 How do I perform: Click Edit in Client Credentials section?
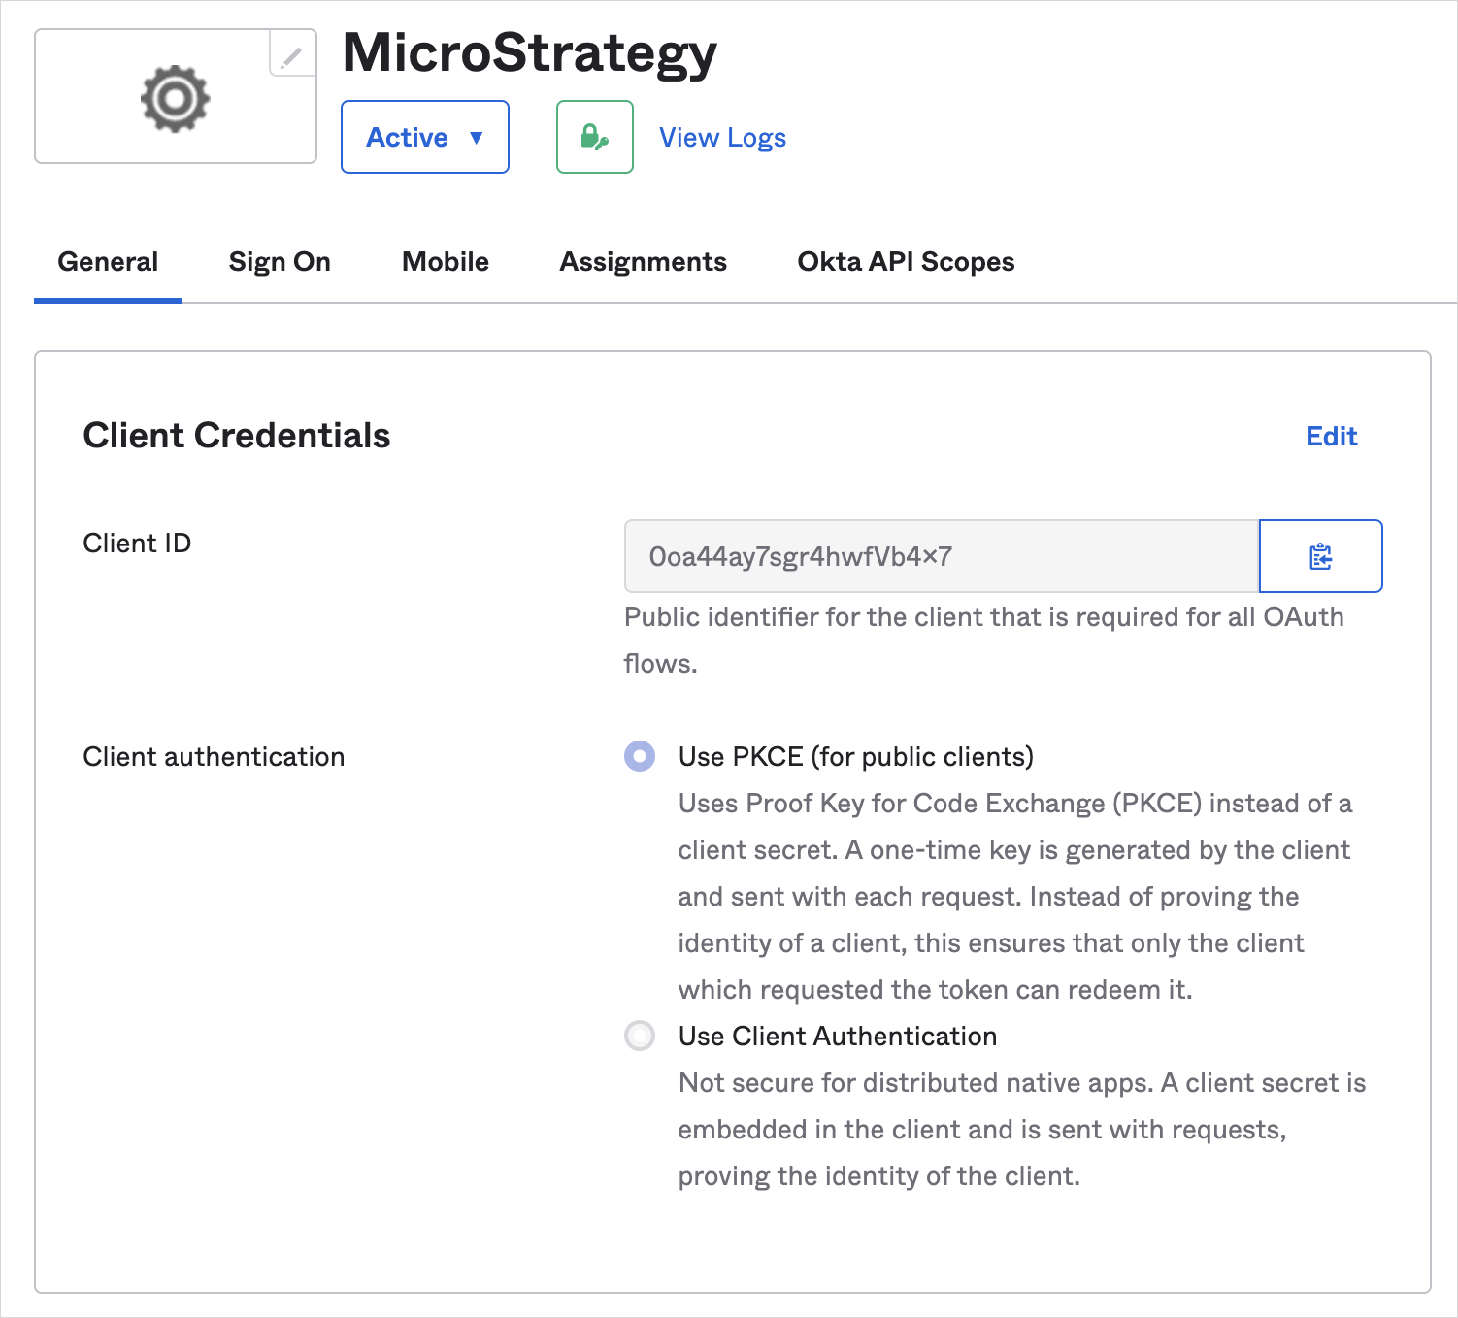point(1331,437)
